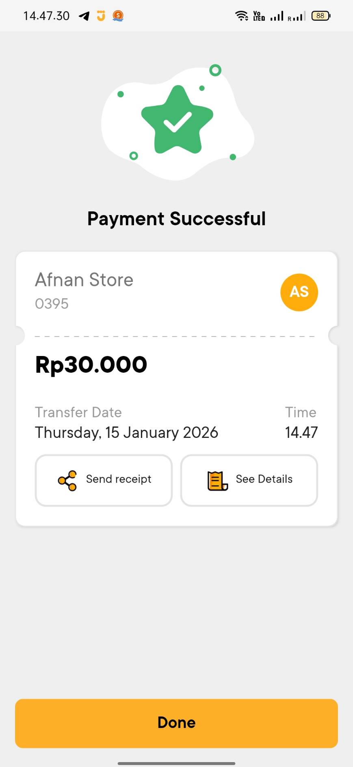Tap the Rp30.000 amount text
The height and width of the screenshot is (767, 353).
click(x=91, y=365)
